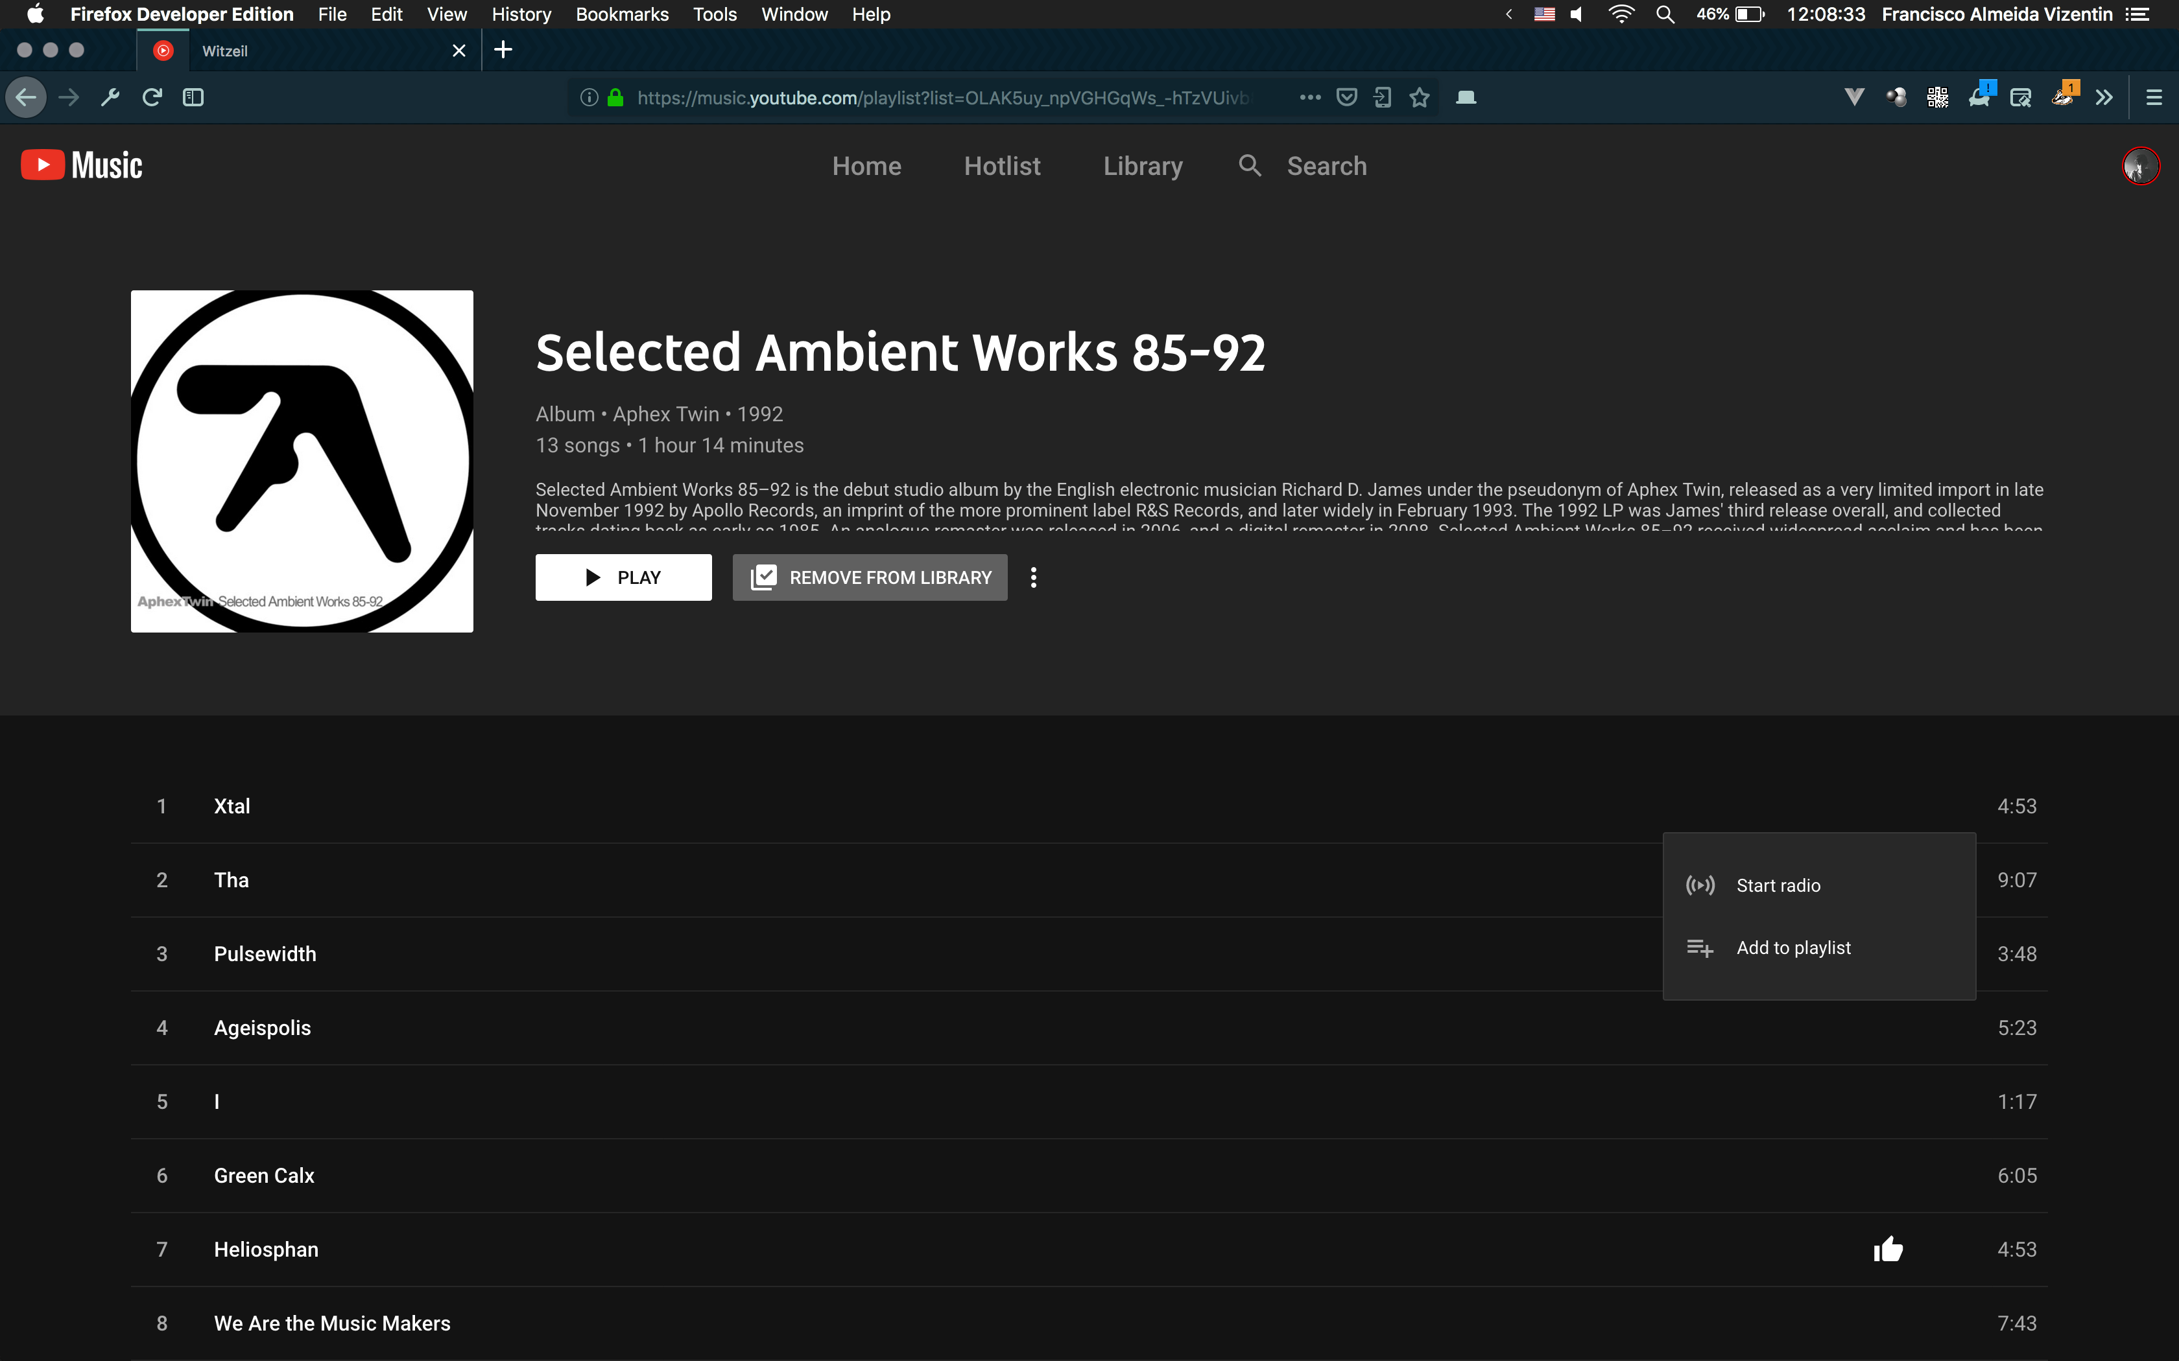Click track number 2 Tha to play
Screen dimensions: 2179x1361
(232, 879)
